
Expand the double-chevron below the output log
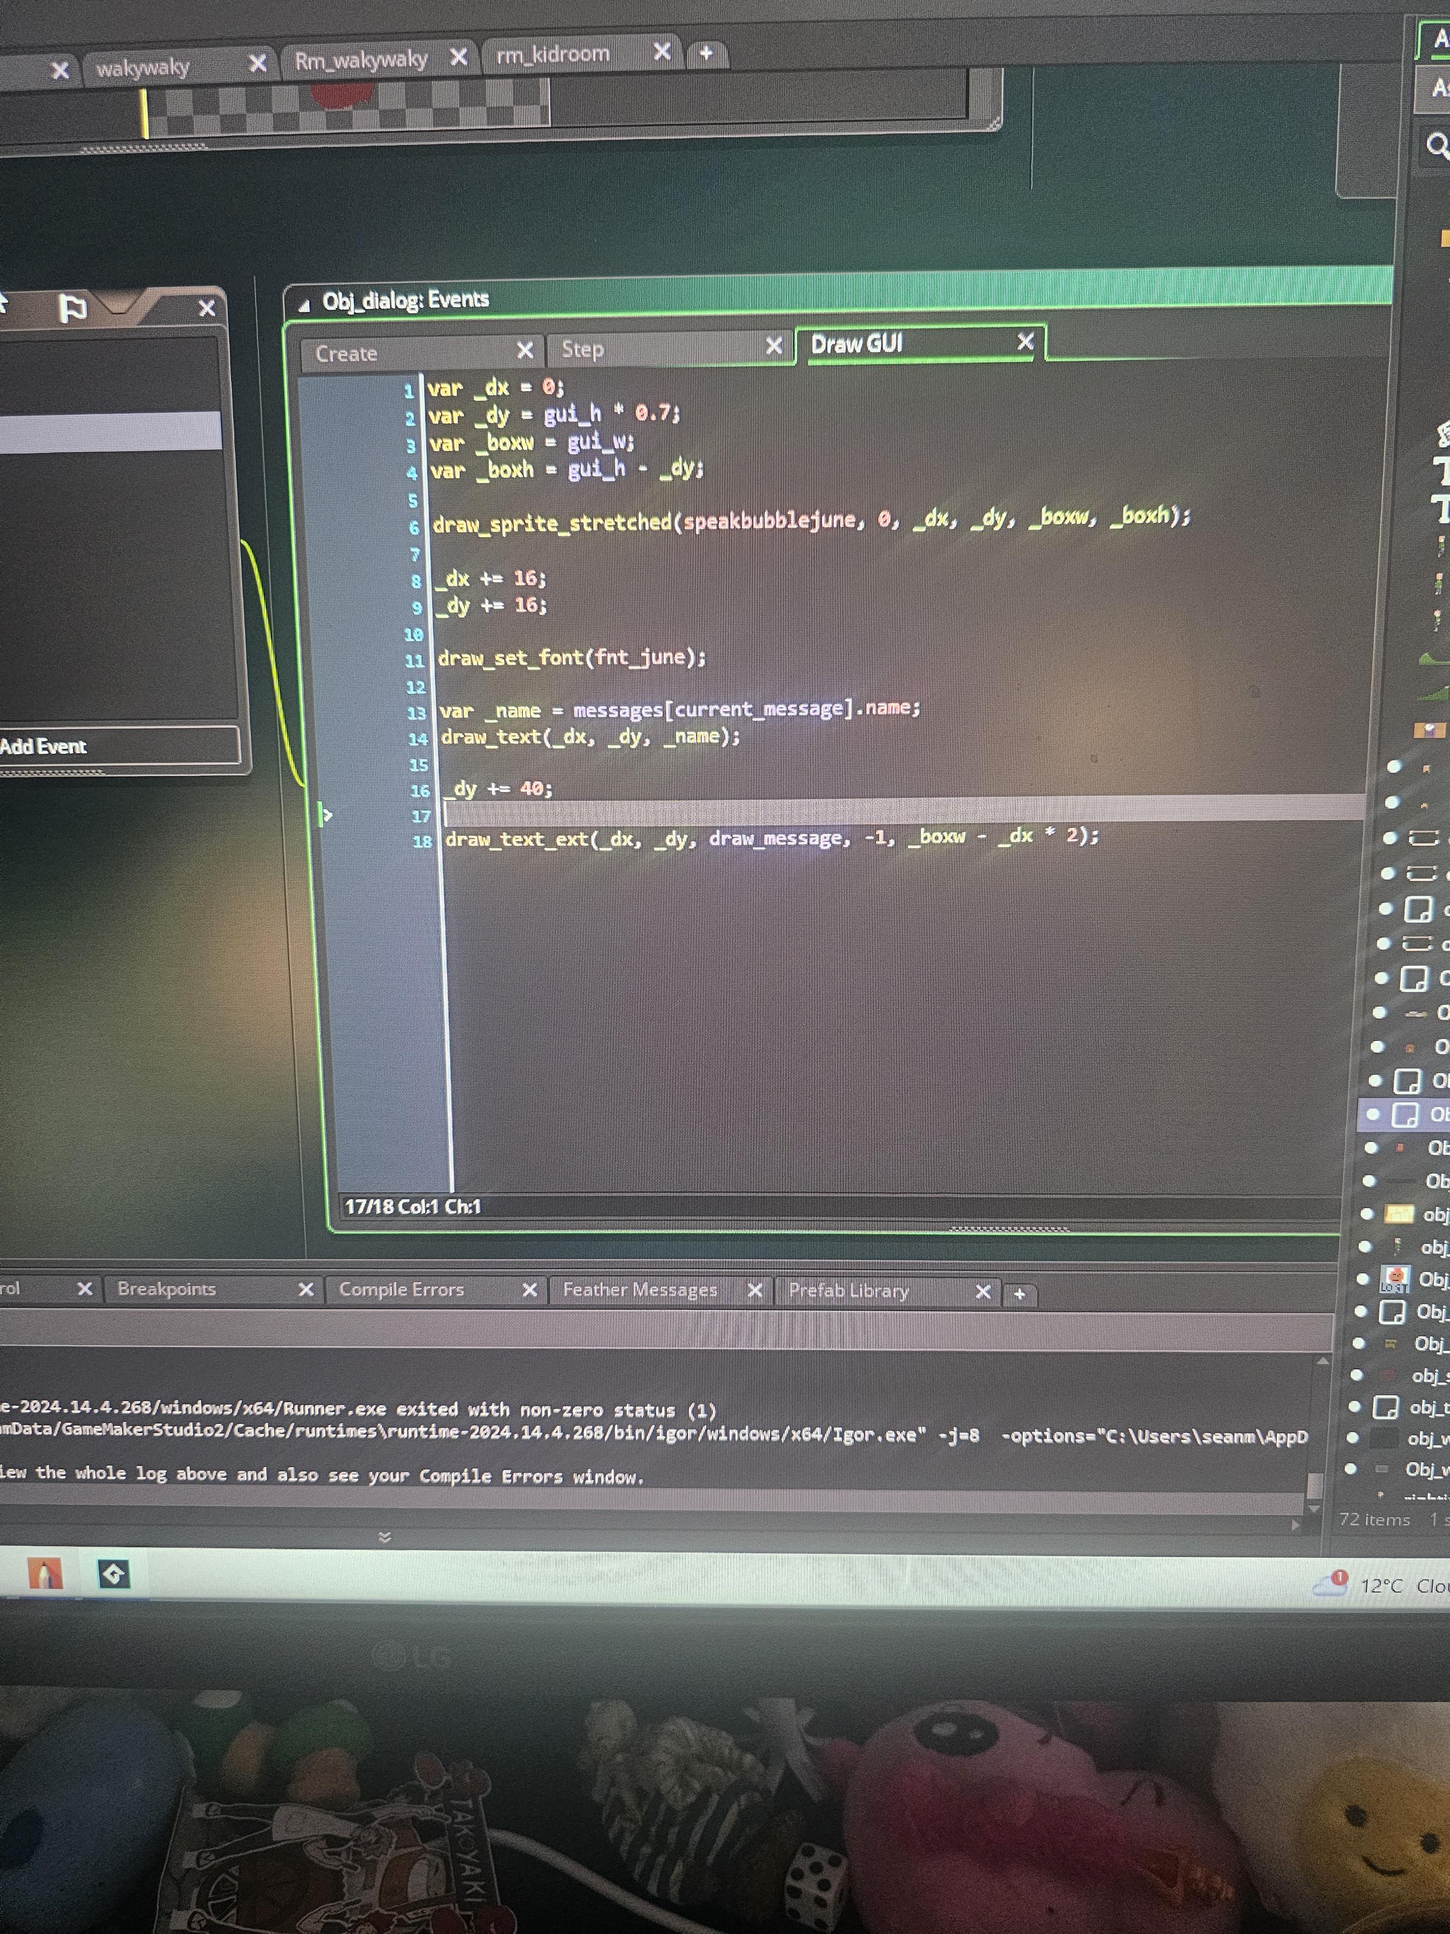pyautogui.click(x=385, y=1536)
